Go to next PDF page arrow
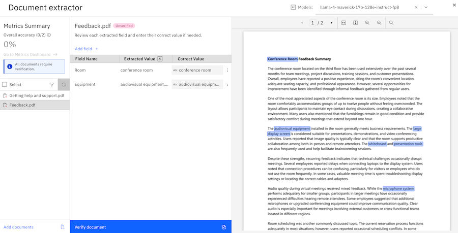 [331, 23]
